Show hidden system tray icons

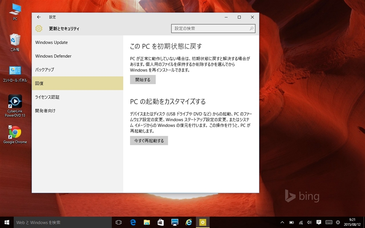(x=282, y=222)
